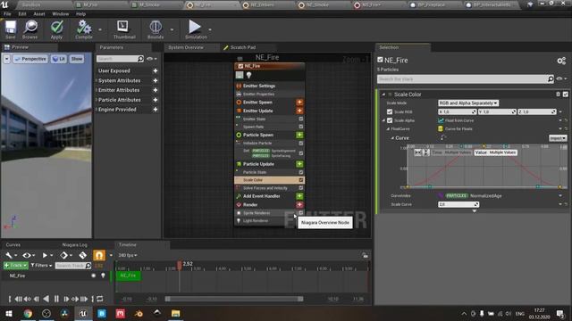The height and width of the screenshot is (321, 572).
Task: Collapse the Curve section expander
Action: point(392,138)
